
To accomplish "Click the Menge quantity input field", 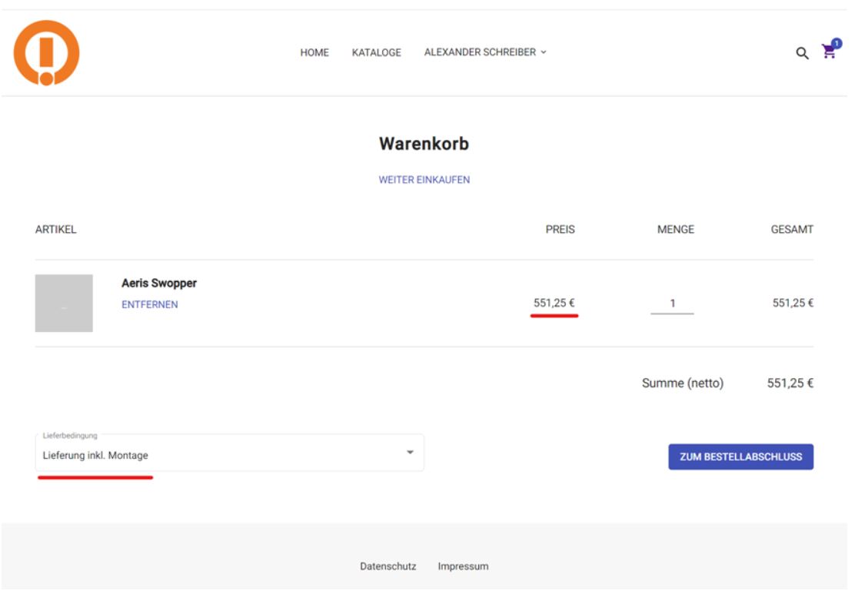I will [672, 304].
